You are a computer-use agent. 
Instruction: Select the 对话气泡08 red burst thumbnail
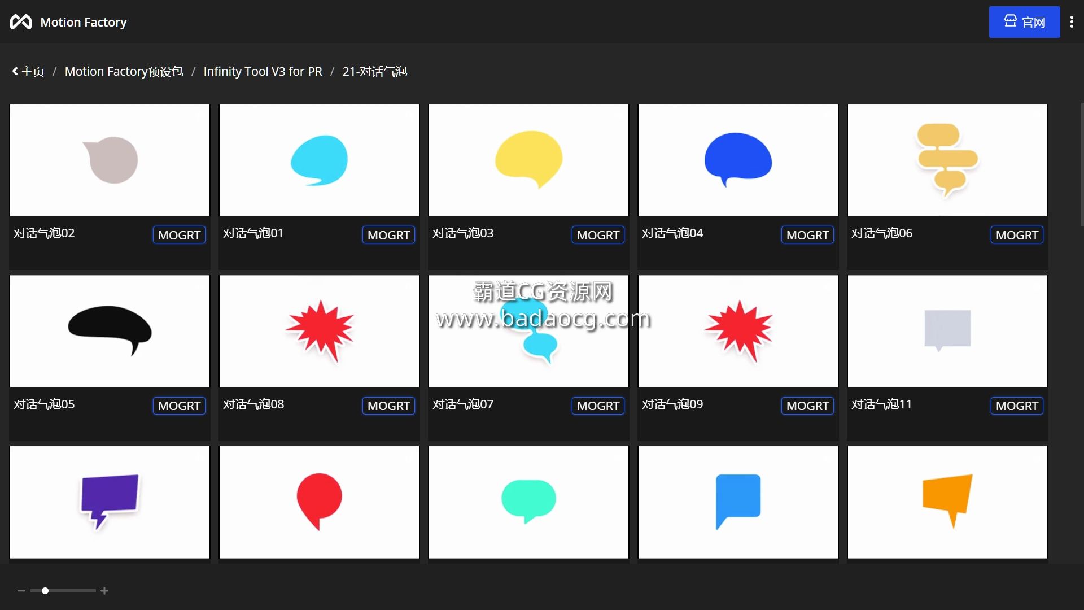(x=319, y=331)
